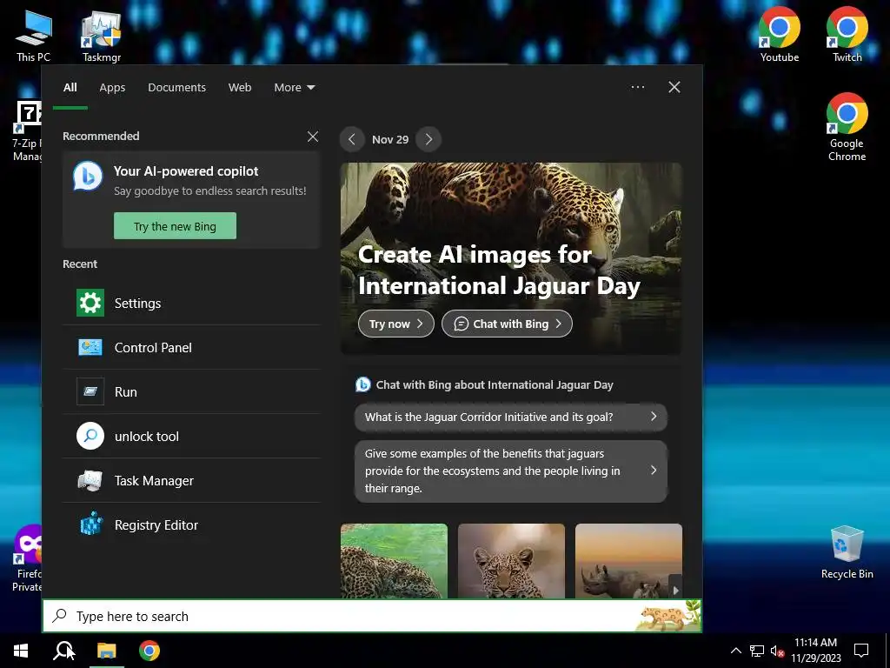Viewport: 890px width, 668px height.
Task: Open Chrome from the taskbar
Action: pyautogui.click(x=149, y=651)
